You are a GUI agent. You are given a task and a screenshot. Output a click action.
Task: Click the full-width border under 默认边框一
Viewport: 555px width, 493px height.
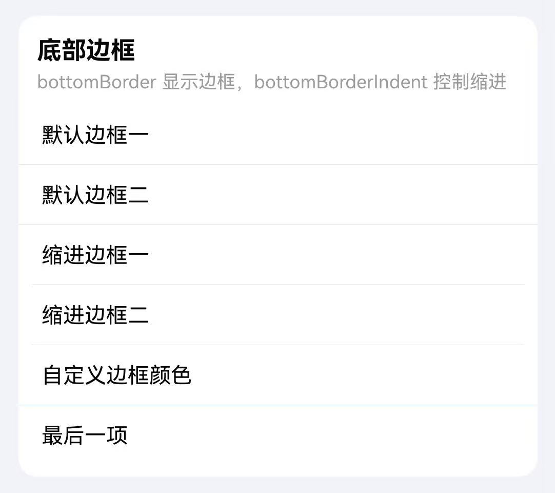point(277,164)
